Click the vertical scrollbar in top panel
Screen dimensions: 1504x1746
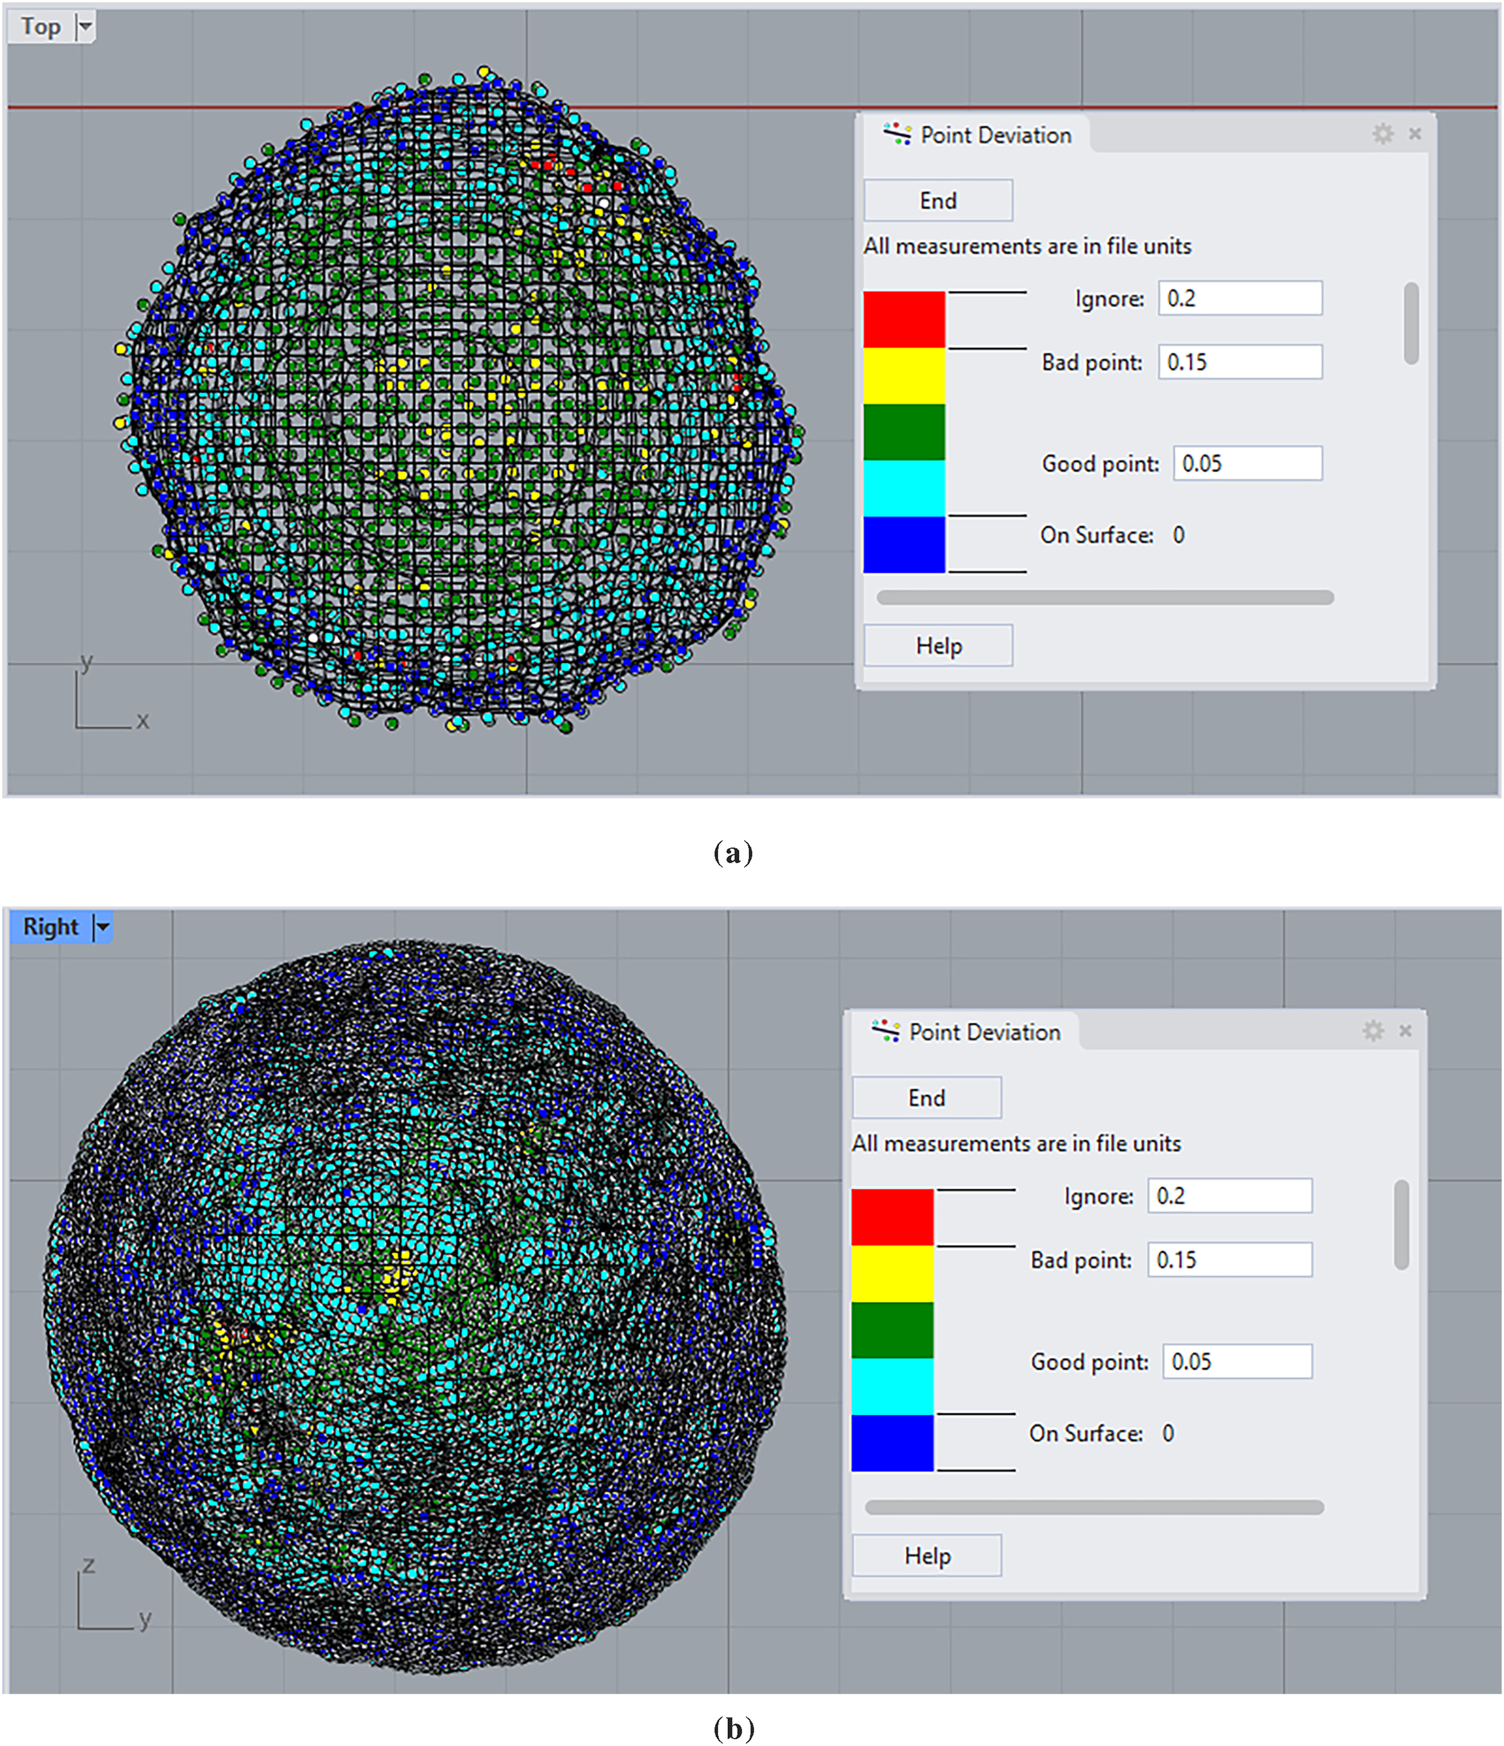click(1412, 323)
